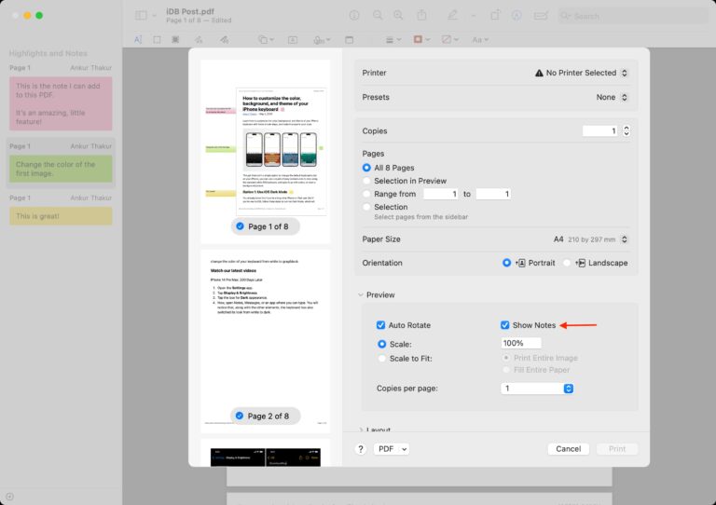This screenshot has width=716, height=505.
Task: Open the Paper Size A4 popup
Action: point(590,239)
